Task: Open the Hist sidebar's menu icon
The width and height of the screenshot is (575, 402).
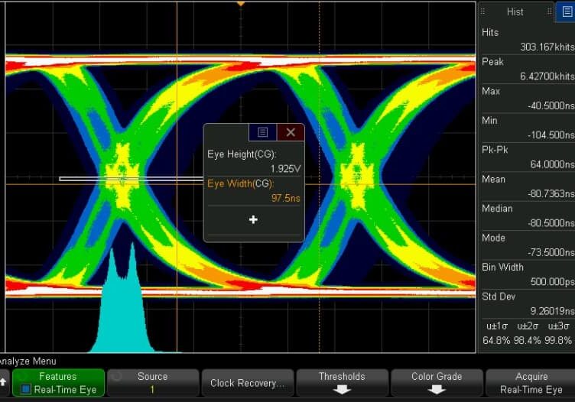Action: tap(566, 11)
